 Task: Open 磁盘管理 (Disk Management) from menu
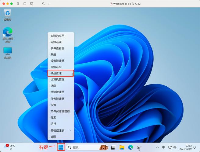click(61, 73)
